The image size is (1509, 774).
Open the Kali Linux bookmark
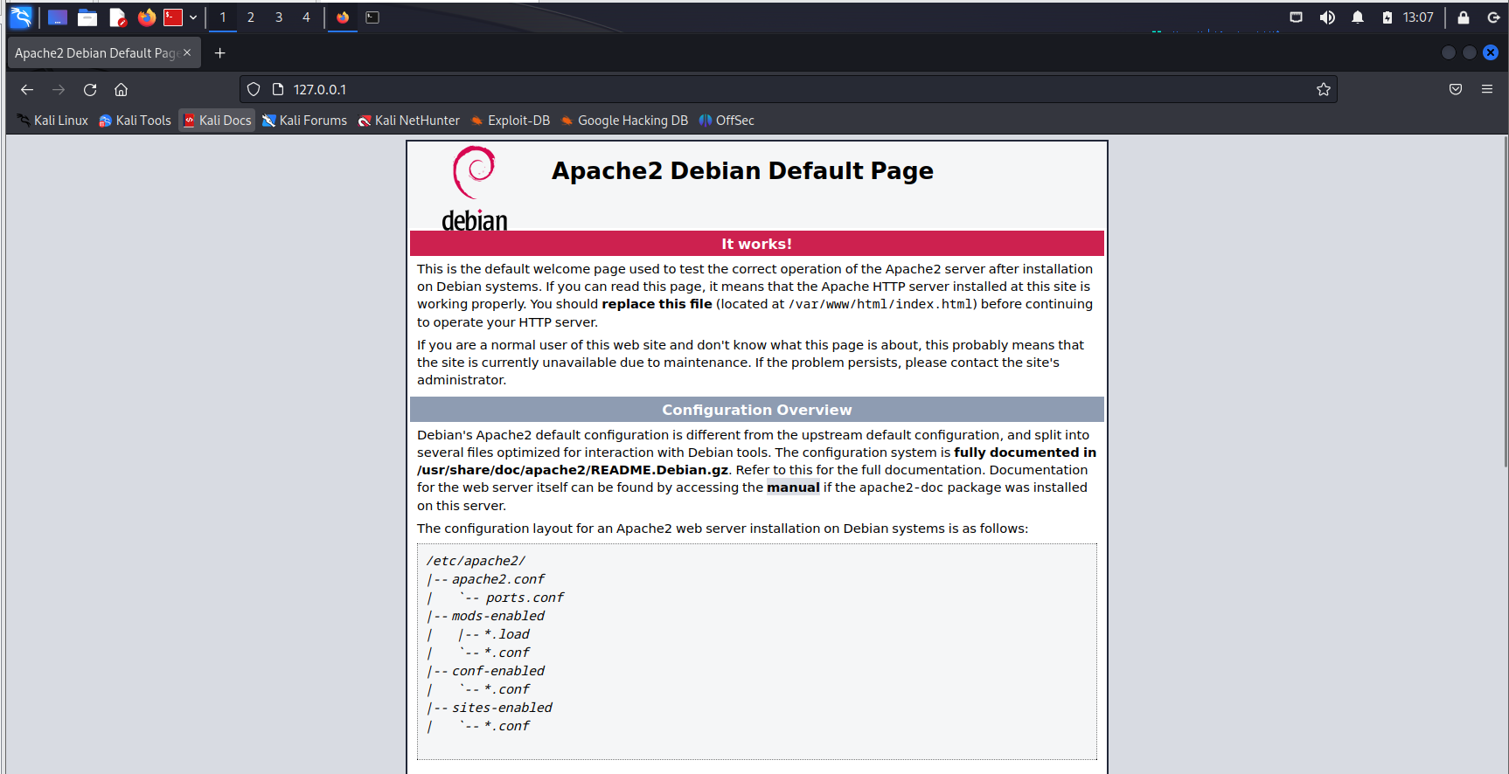point(52,121)
